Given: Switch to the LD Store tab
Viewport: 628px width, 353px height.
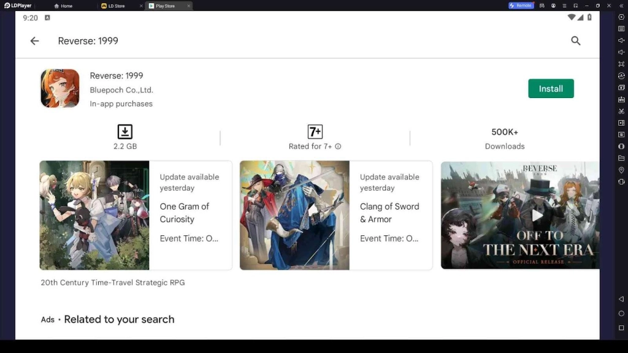Looking at the screenshot, I should coord(116,6).
